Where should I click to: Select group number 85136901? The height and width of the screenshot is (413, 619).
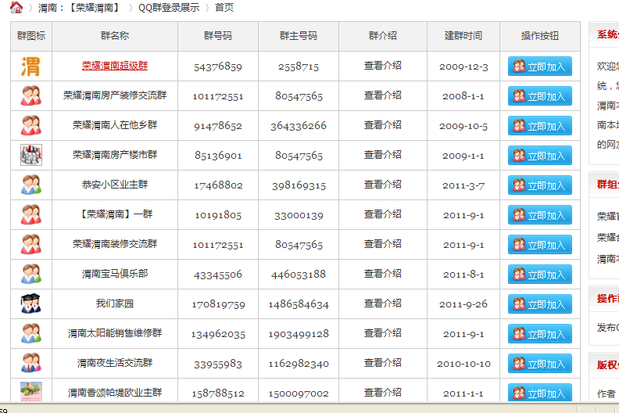pos(218,156)
